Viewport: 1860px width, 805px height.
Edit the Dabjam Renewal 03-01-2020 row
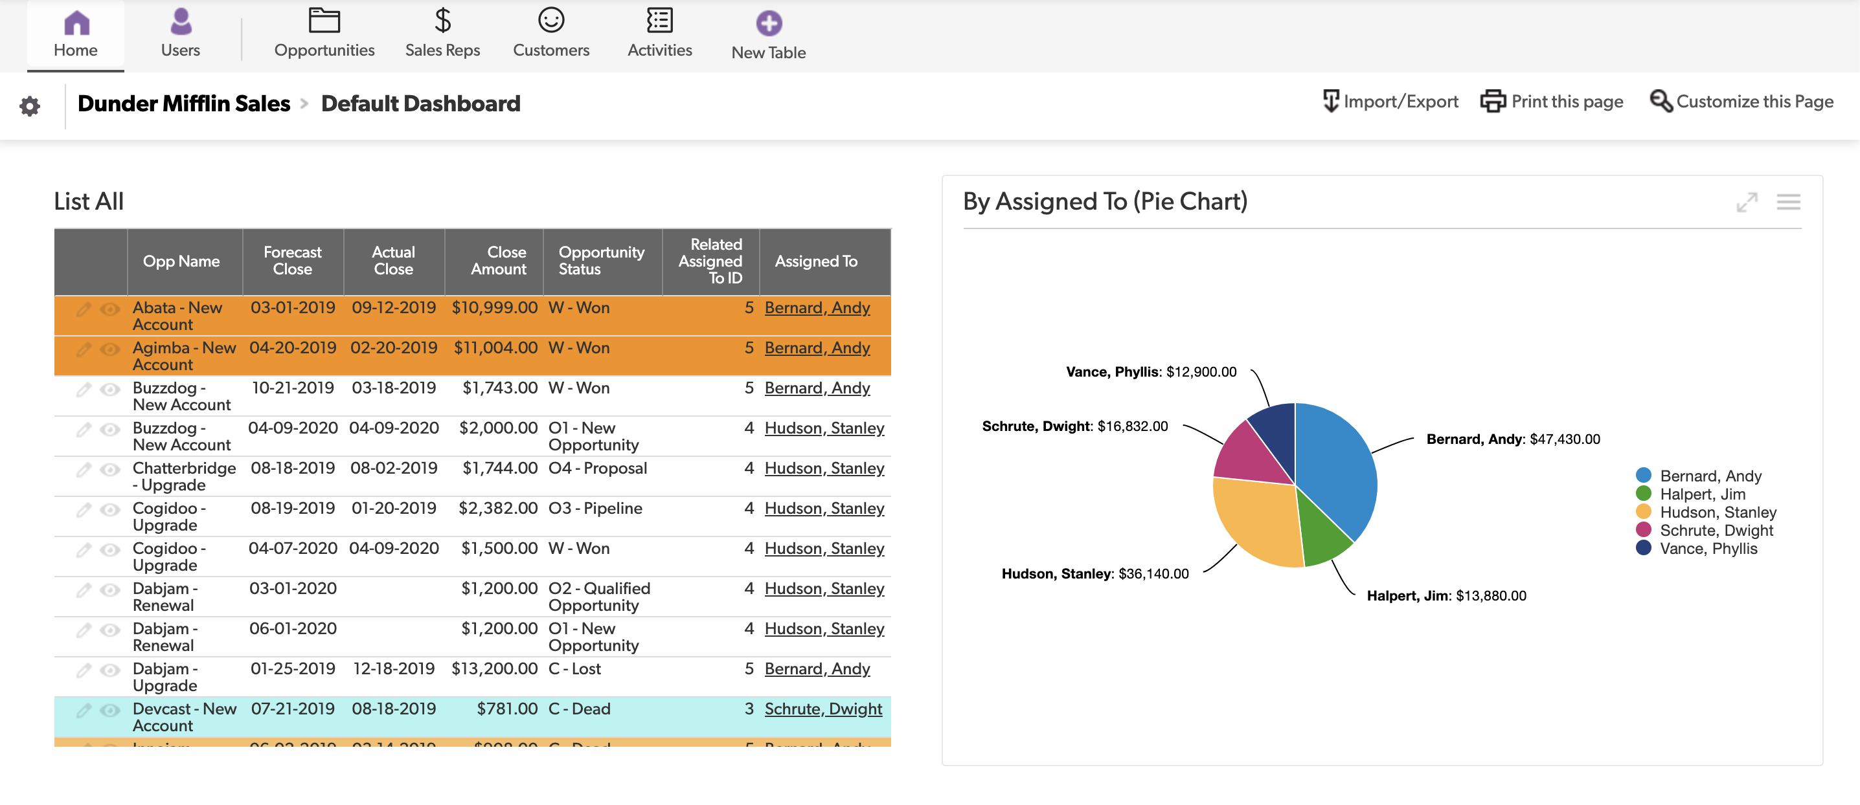coord(84,590)
